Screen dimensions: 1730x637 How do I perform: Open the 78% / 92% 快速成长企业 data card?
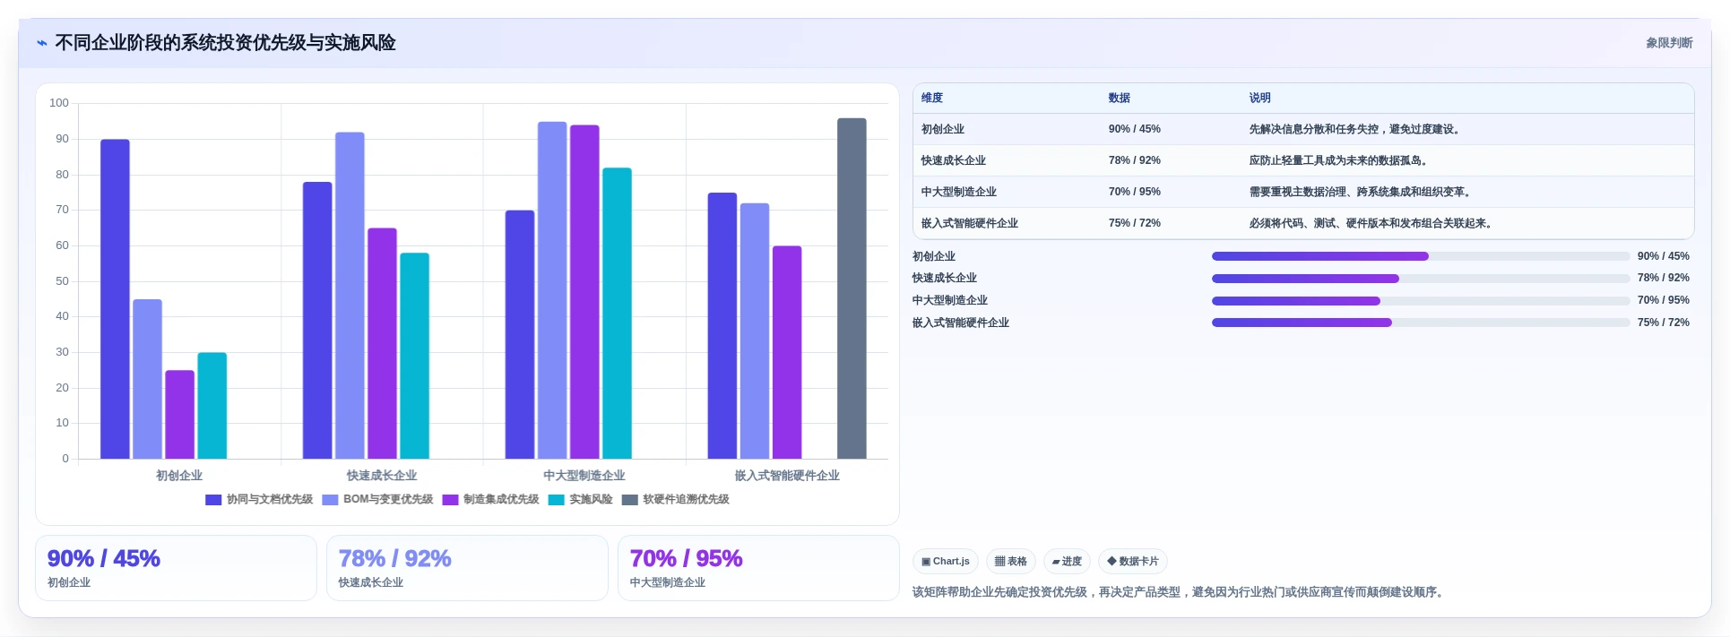click(467, 568)
